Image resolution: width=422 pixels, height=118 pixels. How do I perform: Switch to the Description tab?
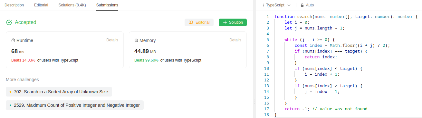[14, 5]
